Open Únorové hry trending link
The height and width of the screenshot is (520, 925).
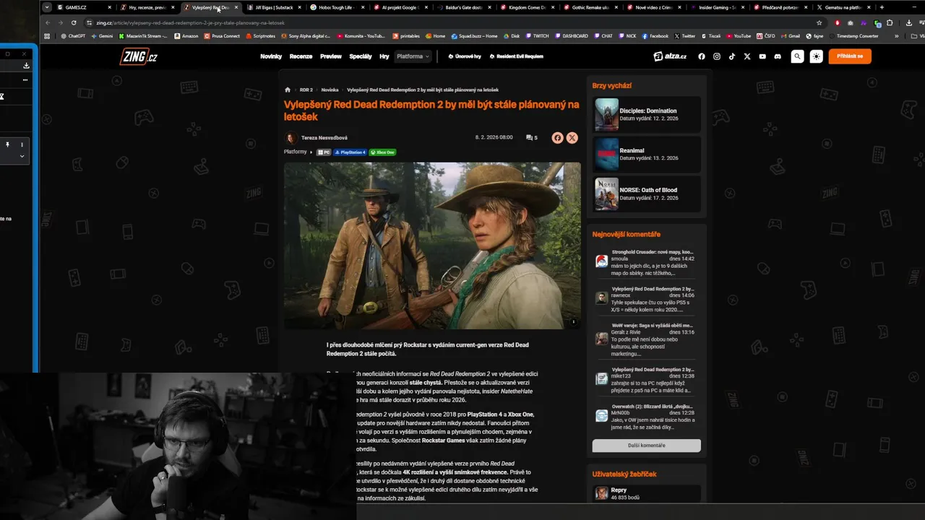465,56
